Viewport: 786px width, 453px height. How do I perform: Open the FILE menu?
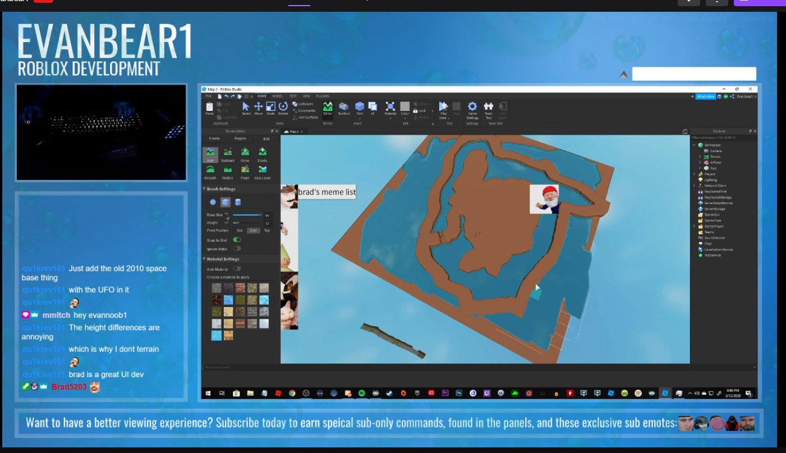coord(209,96)
